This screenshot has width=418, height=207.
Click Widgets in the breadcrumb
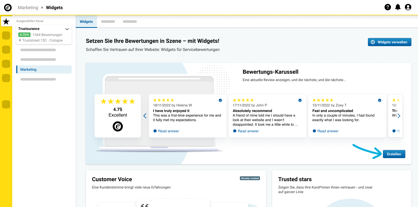click(54, 8)
